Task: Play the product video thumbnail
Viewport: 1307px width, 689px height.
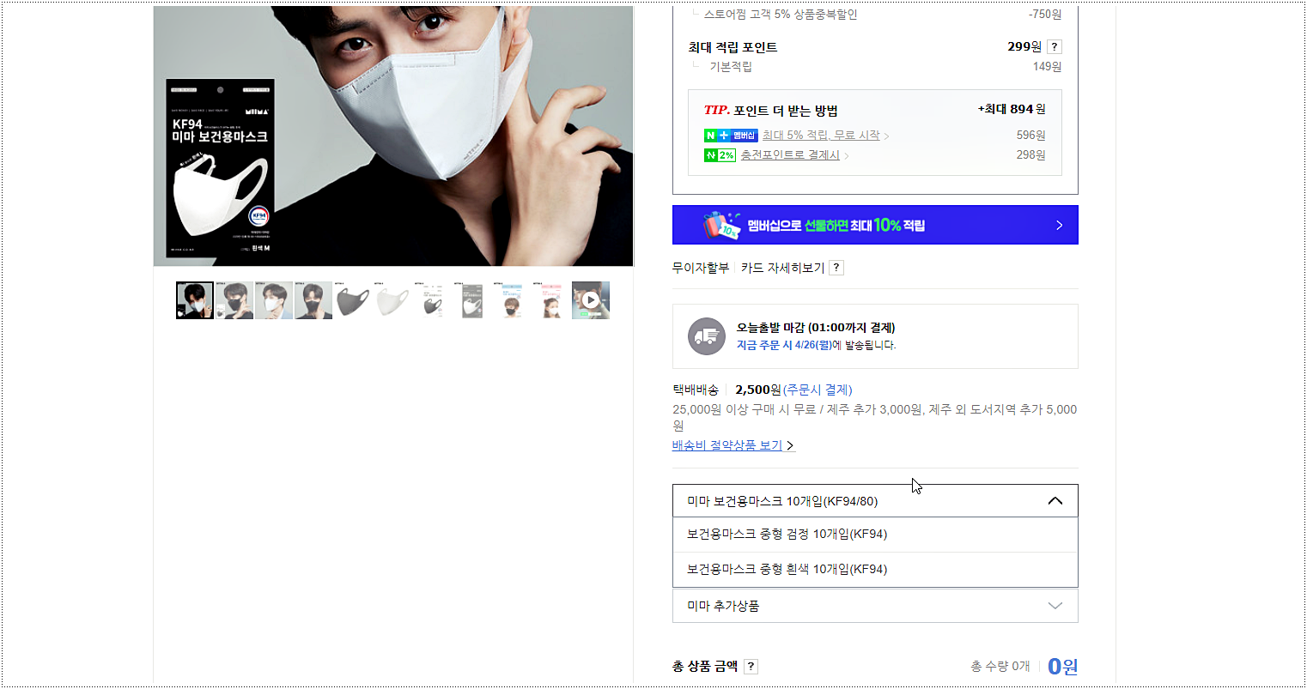Action: tap(591, 300)
